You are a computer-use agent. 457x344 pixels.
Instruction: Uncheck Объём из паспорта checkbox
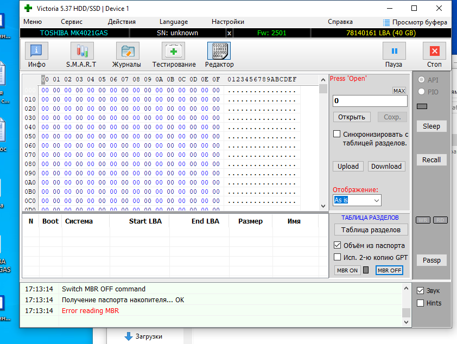(x=337, y=245)
